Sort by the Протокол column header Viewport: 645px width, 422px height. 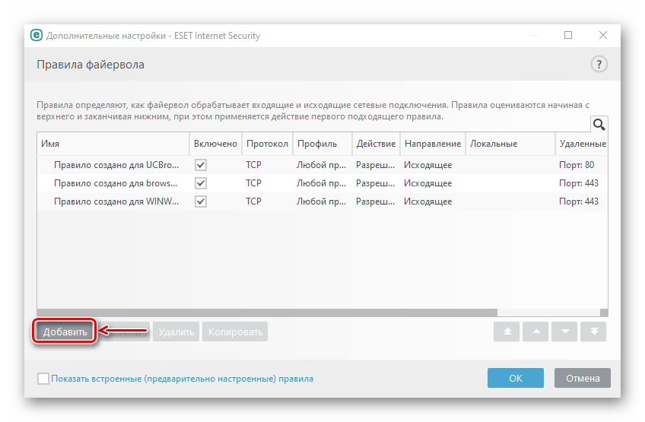click(266, 144)
